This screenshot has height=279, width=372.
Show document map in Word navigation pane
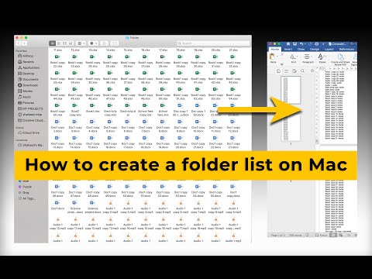point(286,71)
